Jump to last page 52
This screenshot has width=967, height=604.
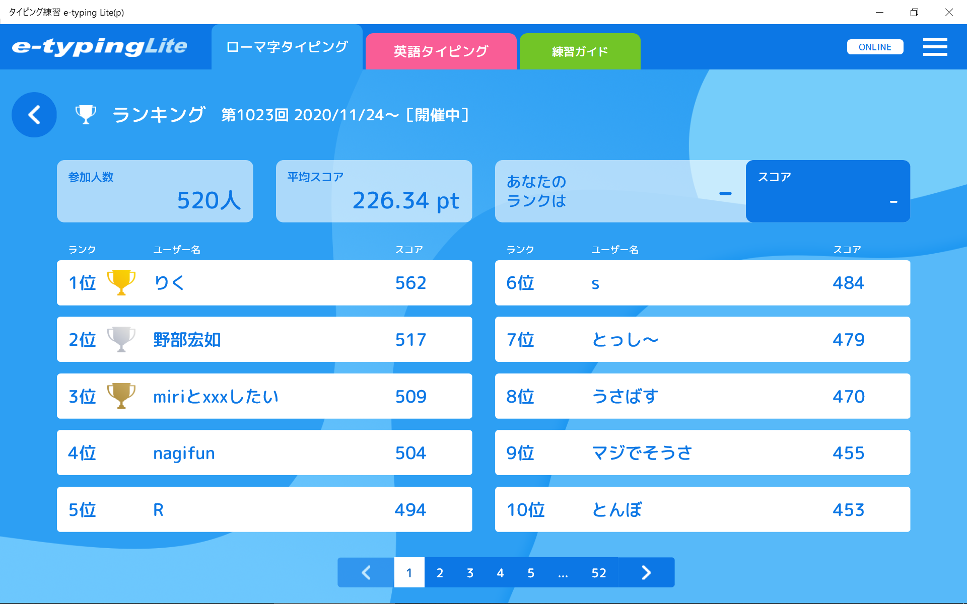599,572
